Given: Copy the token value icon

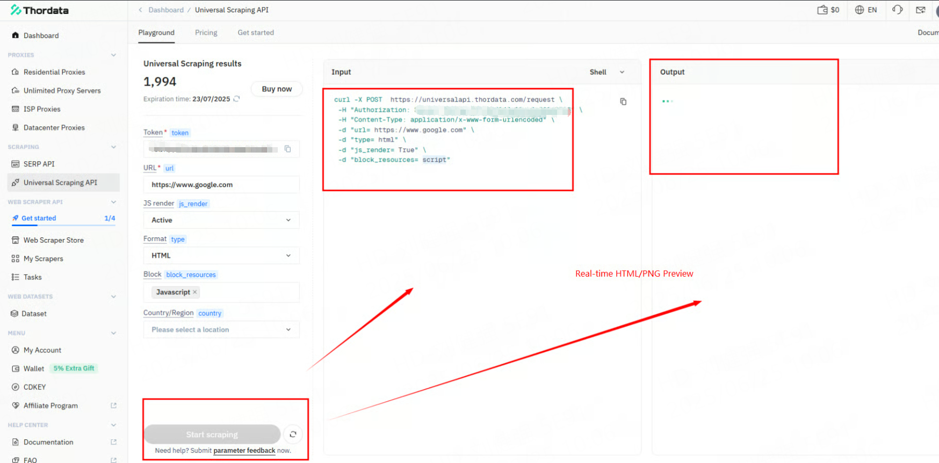Looking at the screenshot, I should click(288, 149).
